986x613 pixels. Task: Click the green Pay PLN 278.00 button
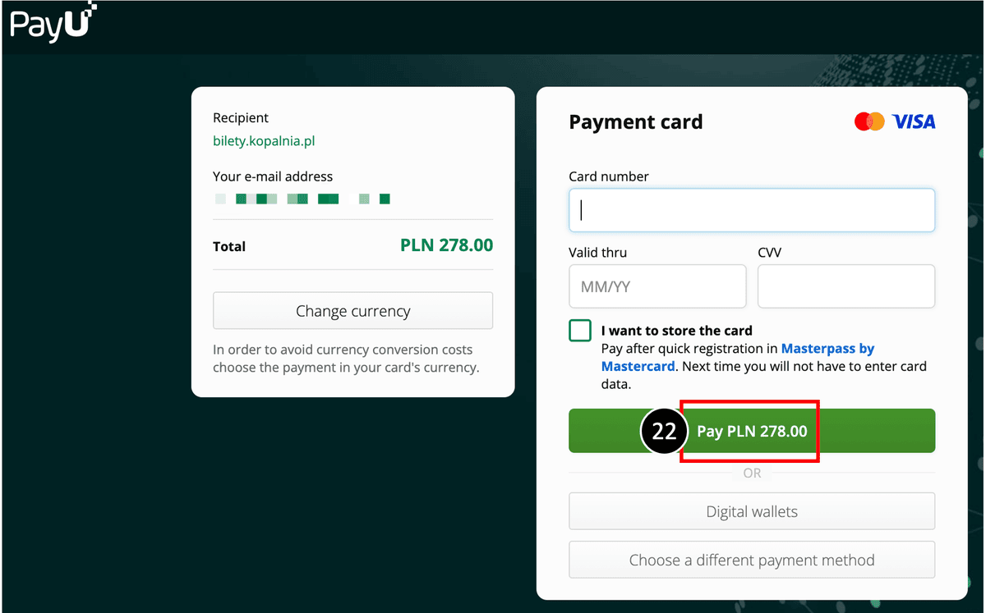[x=752, y=431]
